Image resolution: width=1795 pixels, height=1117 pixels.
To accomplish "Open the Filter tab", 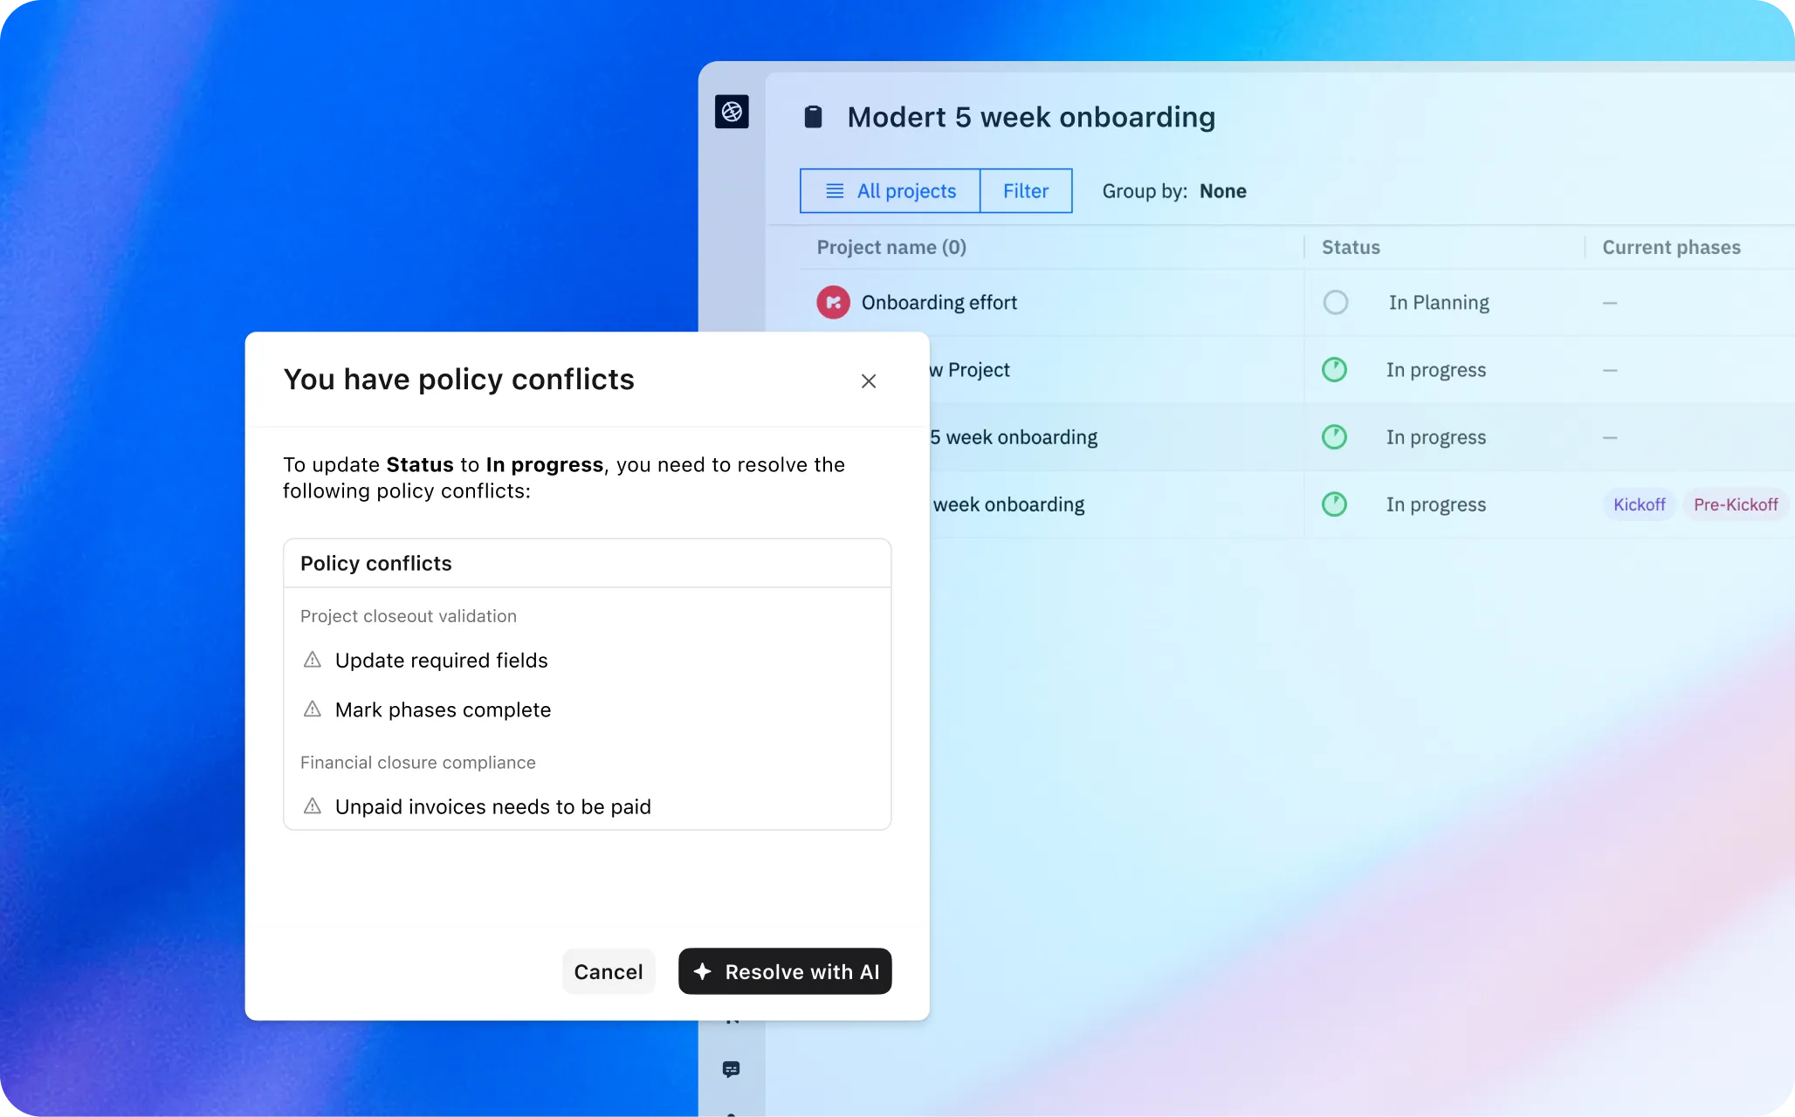I will coord(1026,191).
